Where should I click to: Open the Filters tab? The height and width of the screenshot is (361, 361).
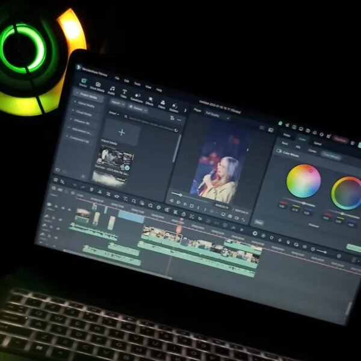point(162,104)
